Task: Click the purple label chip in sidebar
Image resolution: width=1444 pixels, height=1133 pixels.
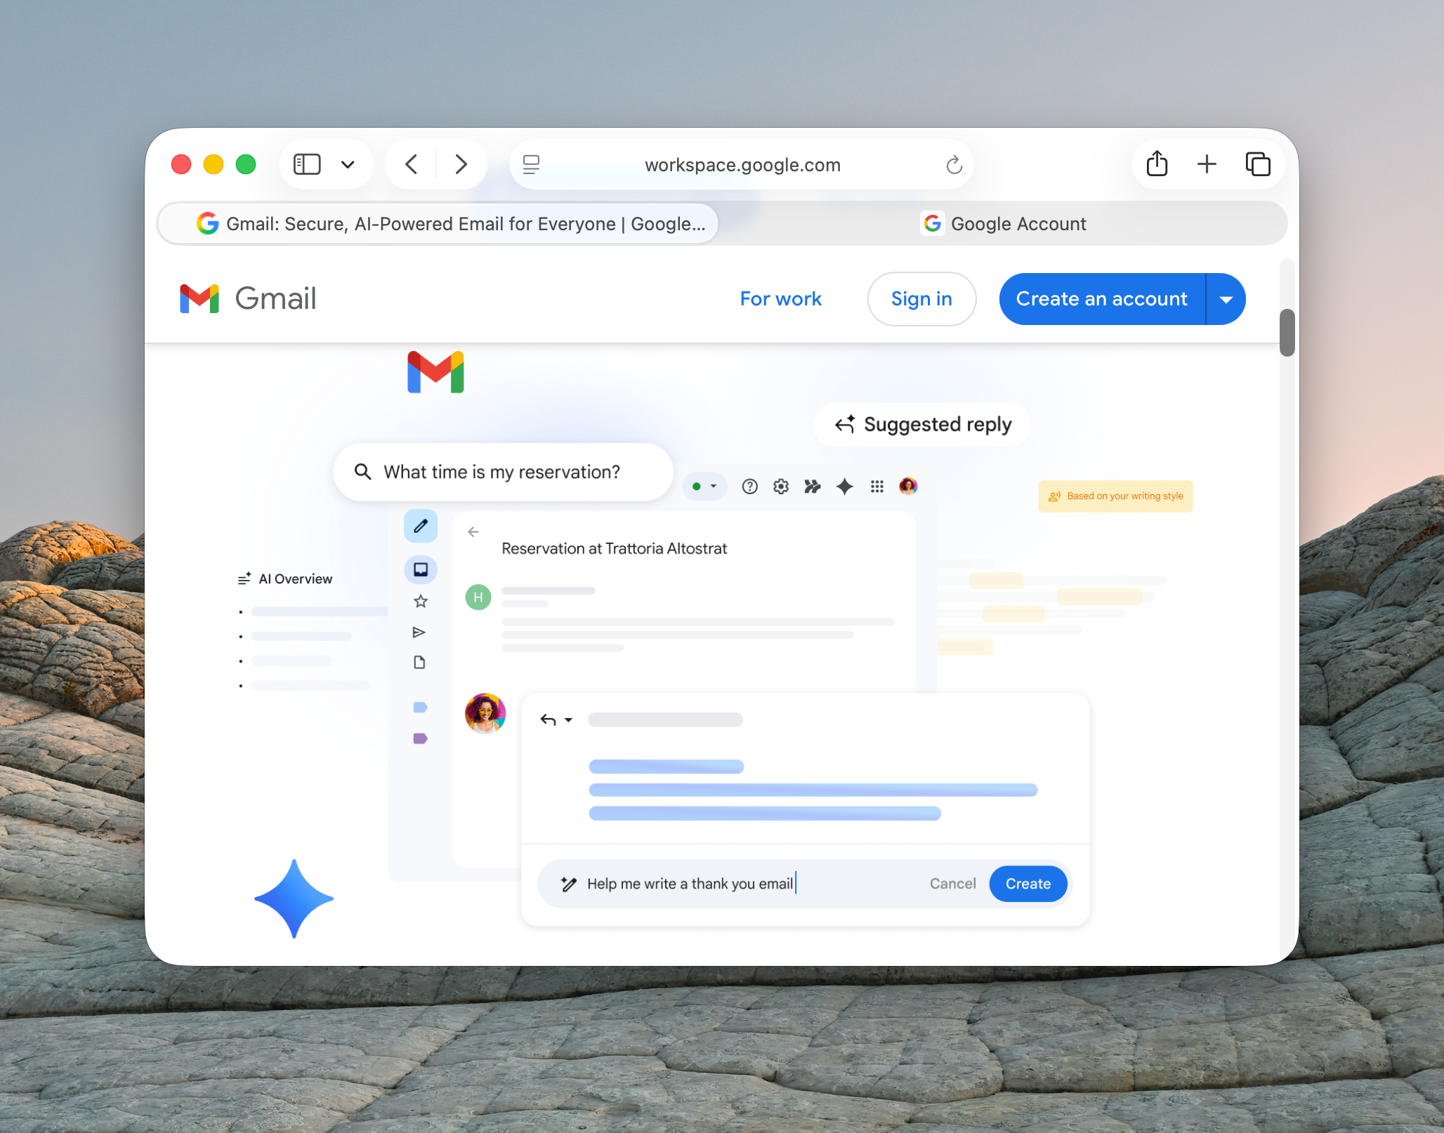Action: point(419,738)
